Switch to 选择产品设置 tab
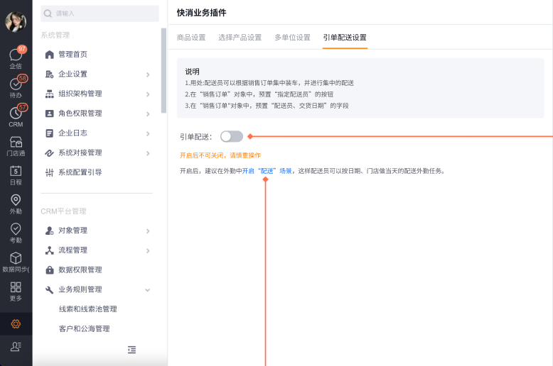 click(240, 38)
